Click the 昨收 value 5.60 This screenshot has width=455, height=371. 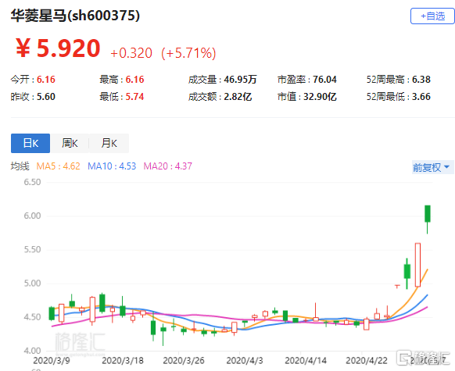click(x=46, y=97)
